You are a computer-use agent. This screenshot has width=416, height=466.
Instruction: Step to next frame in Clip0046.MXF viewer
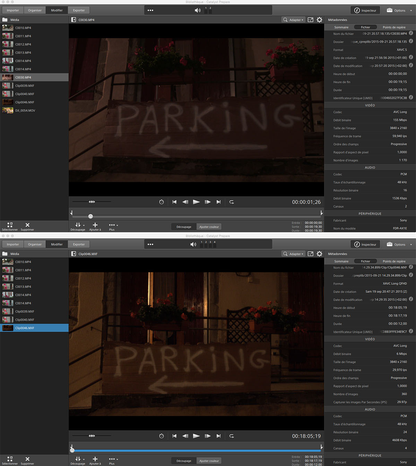208,436
